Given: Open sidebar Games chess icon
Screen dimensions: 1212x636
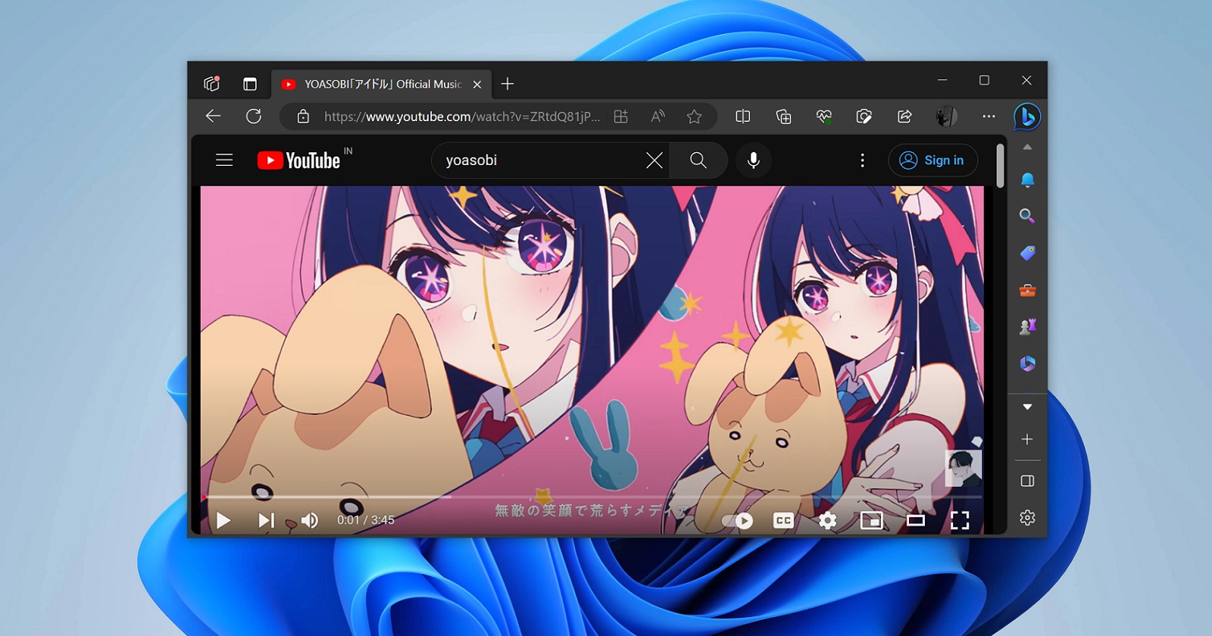Looking at the screenshot, I should click(1027, 327).
